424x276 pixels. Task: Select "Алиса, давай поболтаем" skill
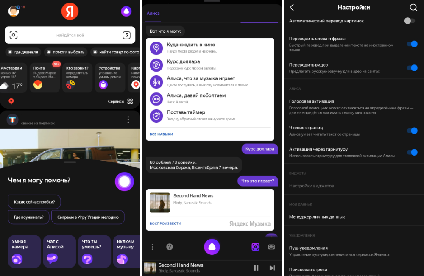click(x=210, y=98)
